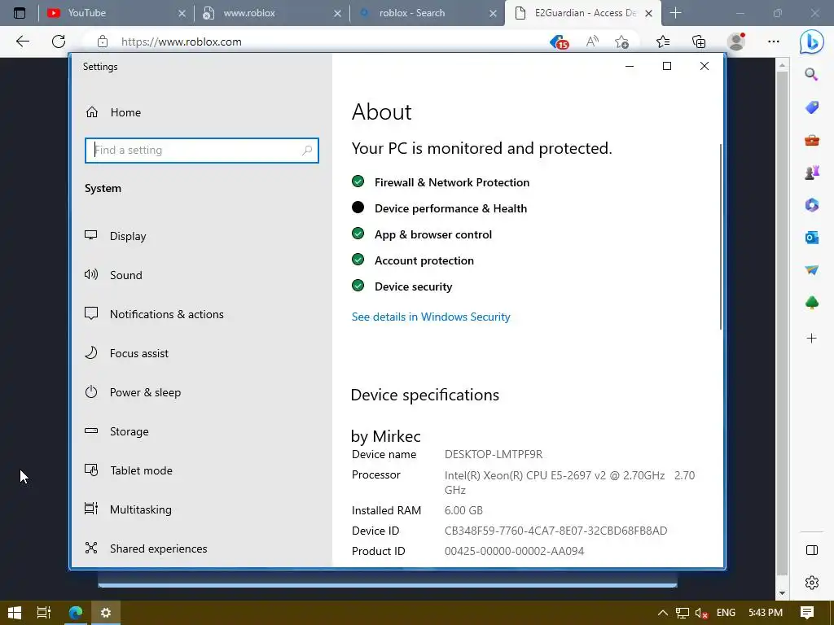The height and width of the screenshot is (625, 834).
Task: Toggle the sidebar hide button
Action: pos(812,550)
